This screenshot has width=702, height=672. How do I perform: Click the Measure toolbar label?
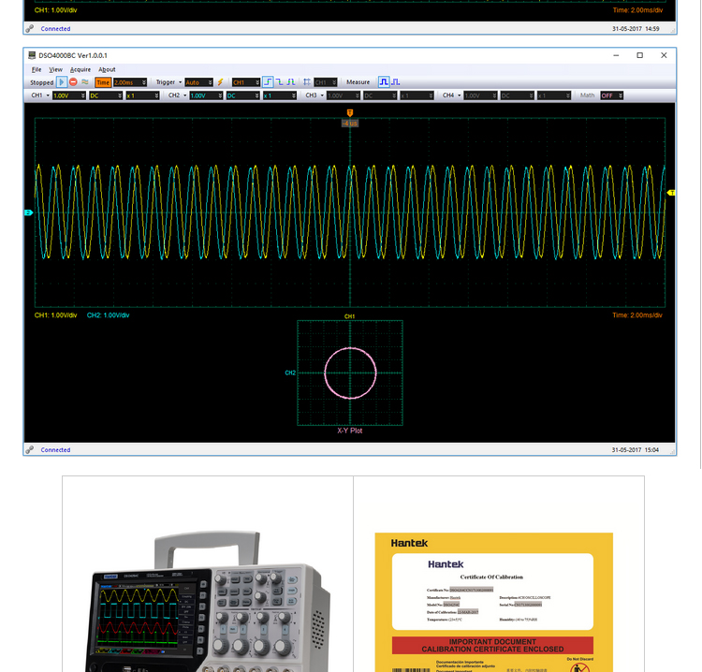(358, 82)
